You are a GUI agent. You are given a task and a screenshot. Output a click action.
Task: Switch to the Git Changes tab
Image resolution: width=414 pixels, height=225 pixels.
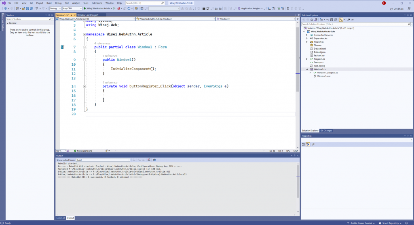pos(326,131)
